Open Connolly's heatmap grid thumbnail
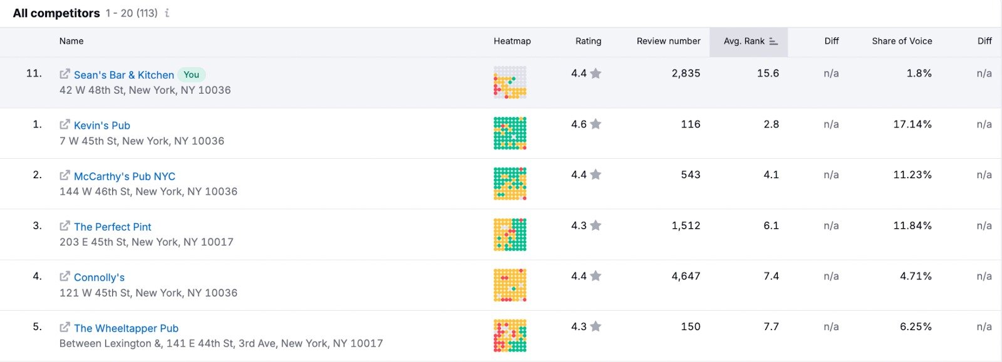This screenshot has height=362, width=1002. click(509, 285)
